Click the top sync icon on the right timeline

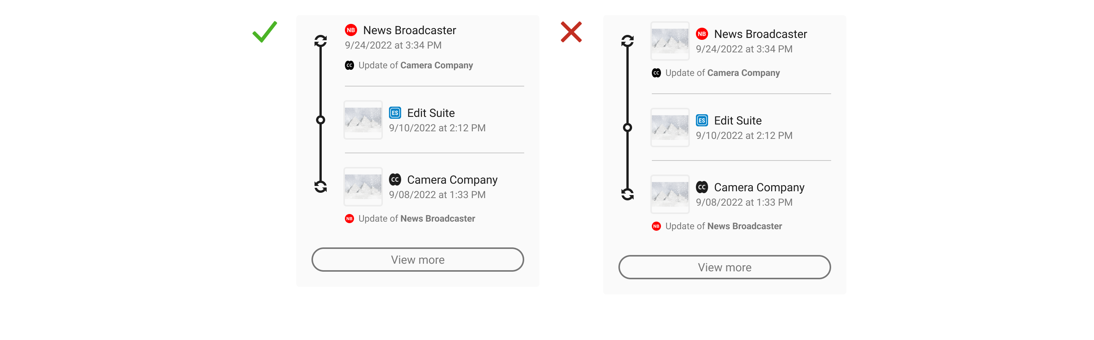pos(628,41)
